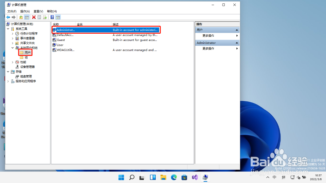Expand the 共享文件夹 tree node
Image resolution: width=326 pixels, height=183 pixels.
pyautogui.click(x=12, y=43)
